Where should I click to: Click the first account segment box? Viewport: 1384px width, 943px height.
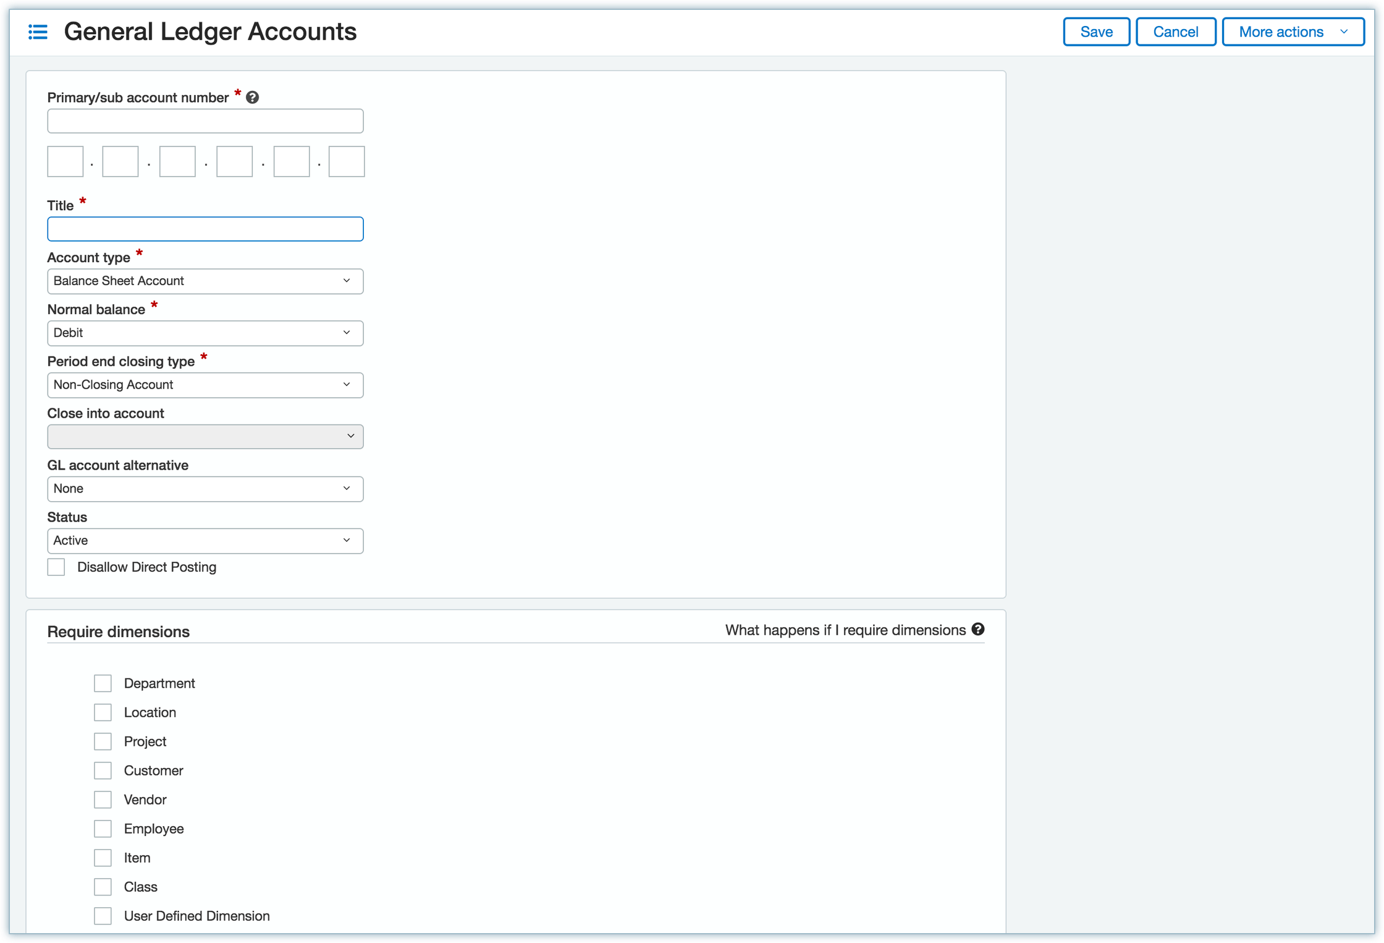tap(65, 161)
